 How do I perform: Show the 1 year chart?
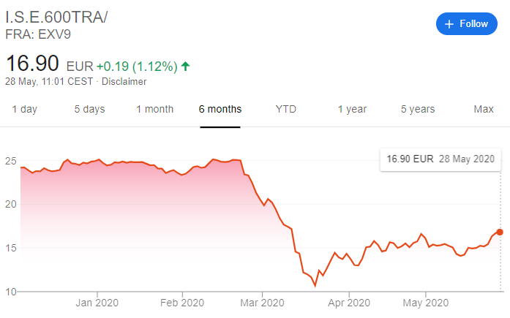coord(352,109)
